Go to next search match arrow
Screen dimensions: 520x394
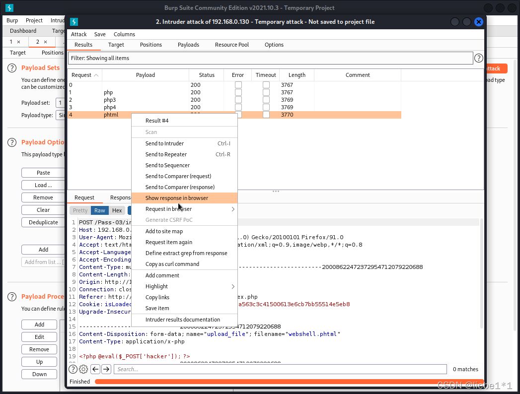(x=106, y=369)
